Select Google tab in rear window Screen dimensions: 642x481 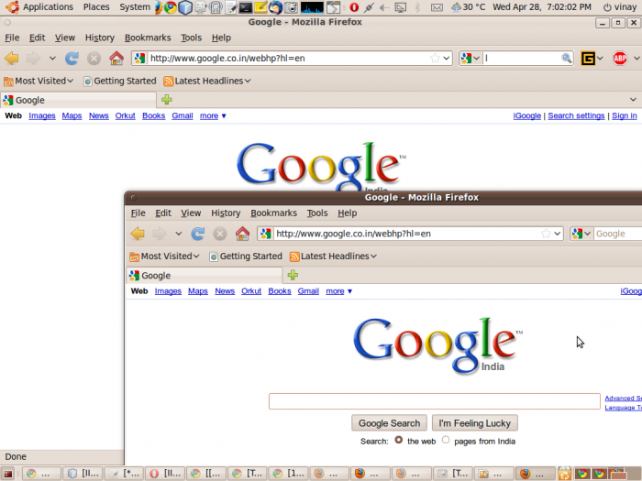tap(78, 100)
